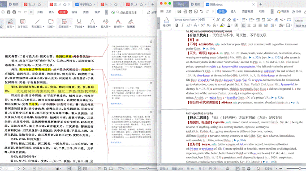Decrease font size in docx ribbon
Screen dimensions: 306x171
224,20
